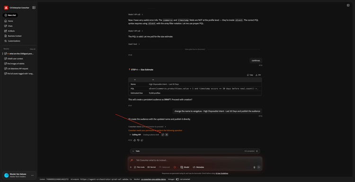Collapse the Tasks panel
Screen dimensions: 355x182
(133, 151)
